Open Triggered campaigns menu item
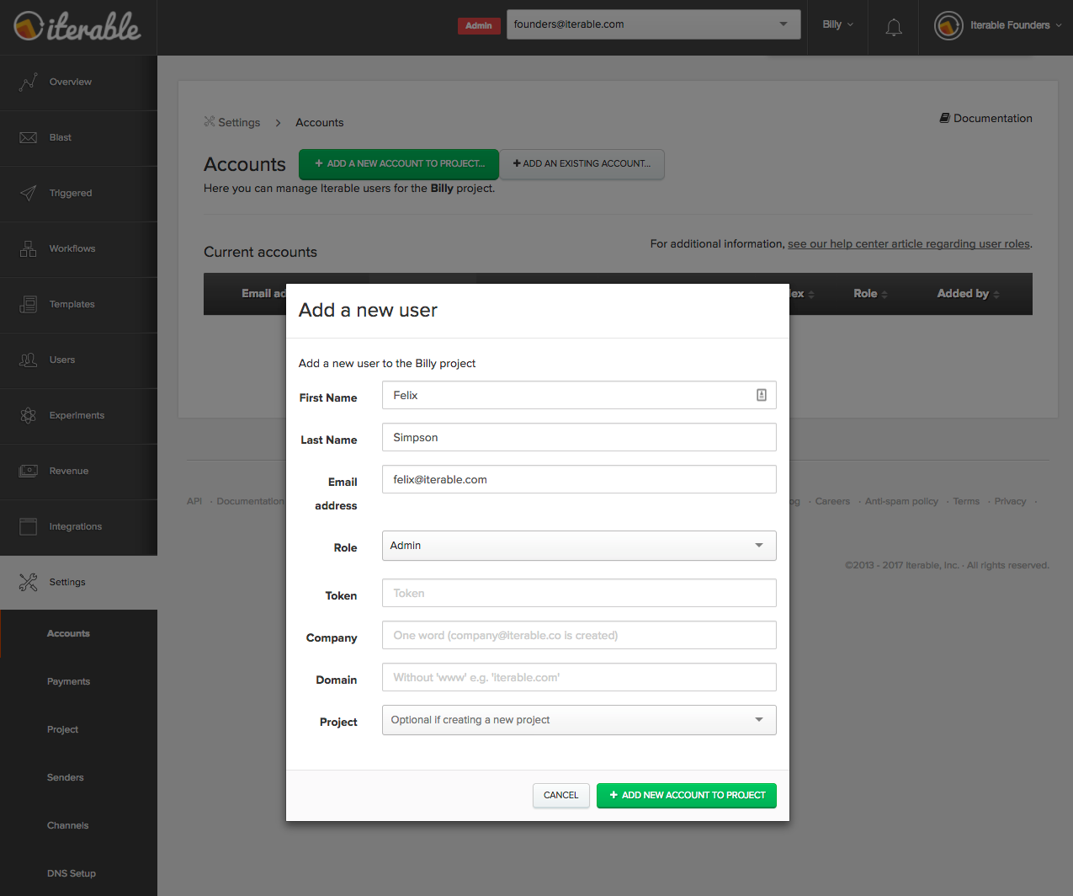The width and height of the screenshot is (1073, 896). click(x=78, y=194)
